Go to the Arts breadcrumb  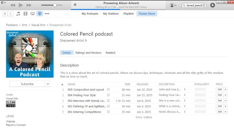[x=25, y=25]
